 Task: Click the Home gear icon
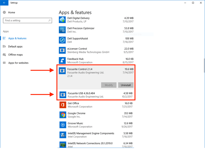pos(4,13)
